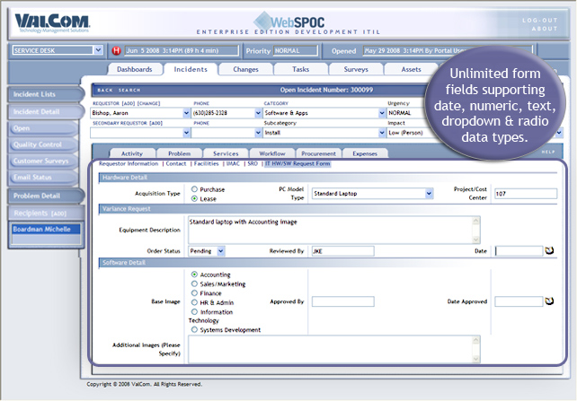The image size is (577, 401).
Task: Choose Finance base image
Action: click(x=194, y=293)
